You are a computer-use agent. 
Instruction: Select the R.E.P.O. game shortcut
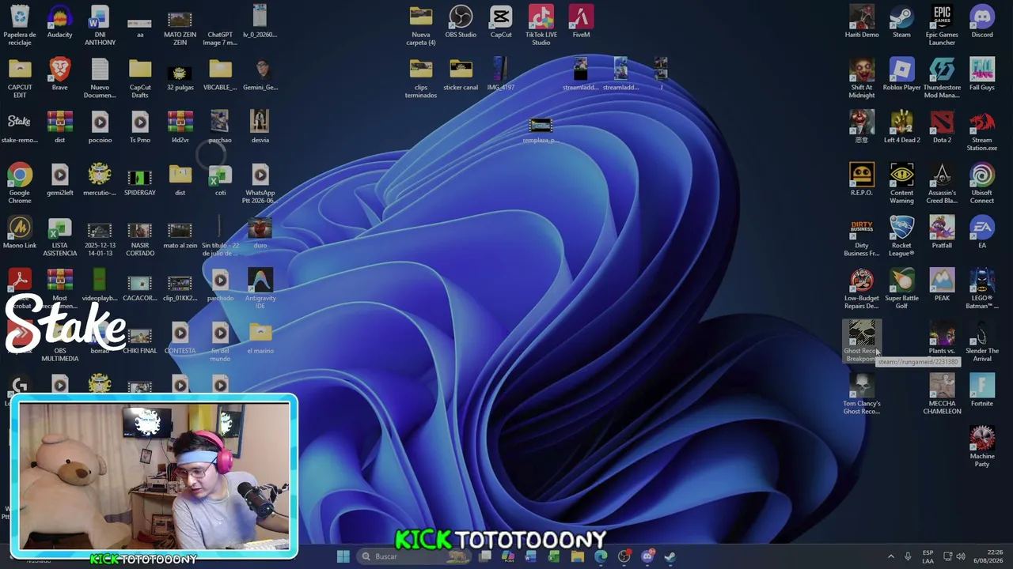click(862, 179)
